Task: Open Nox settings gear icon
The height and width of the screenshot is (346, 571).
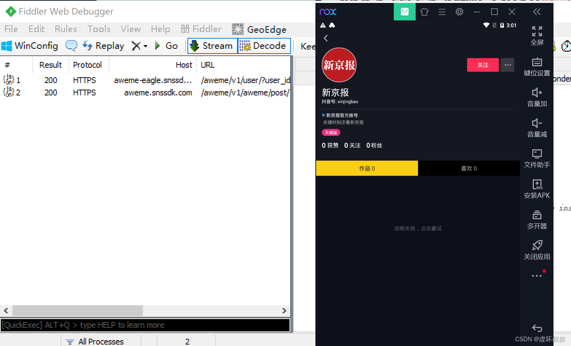Action: [459, 12]
